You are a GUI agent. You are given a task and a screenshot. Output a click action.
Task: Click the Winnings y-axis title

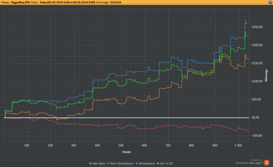tap(266, 75)
